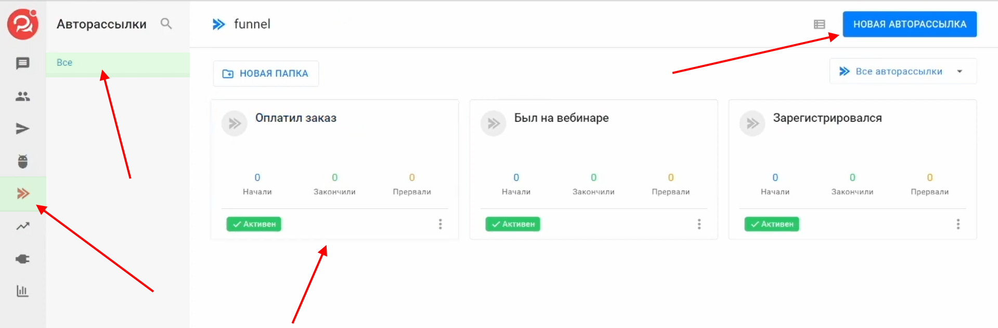Open three-dot menu on Оплатил заказ card
The width and height of the screenshot is (998, 328).
[x=440, y=224]
